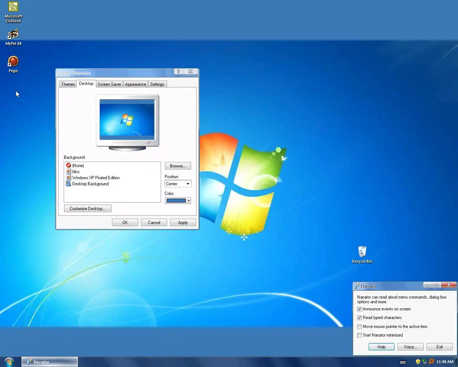Switch to the Themes tab
This screenshot has height=367, width=458.
coord(68,84)
